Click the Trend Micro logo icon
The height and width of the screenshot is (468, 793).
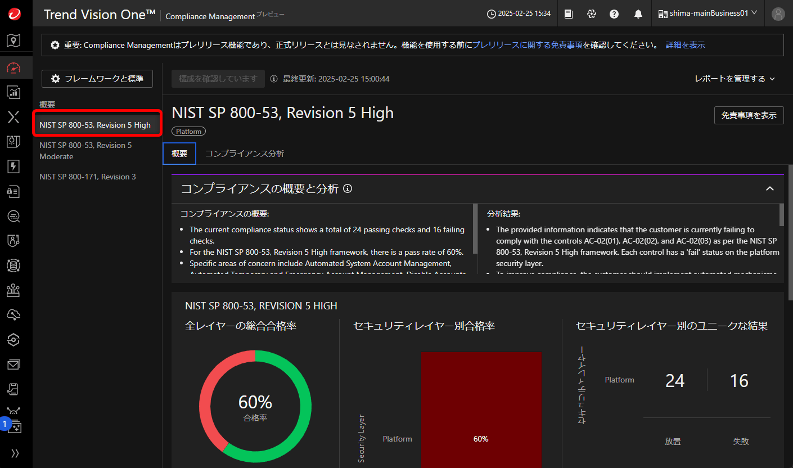[x=15, y=14]
